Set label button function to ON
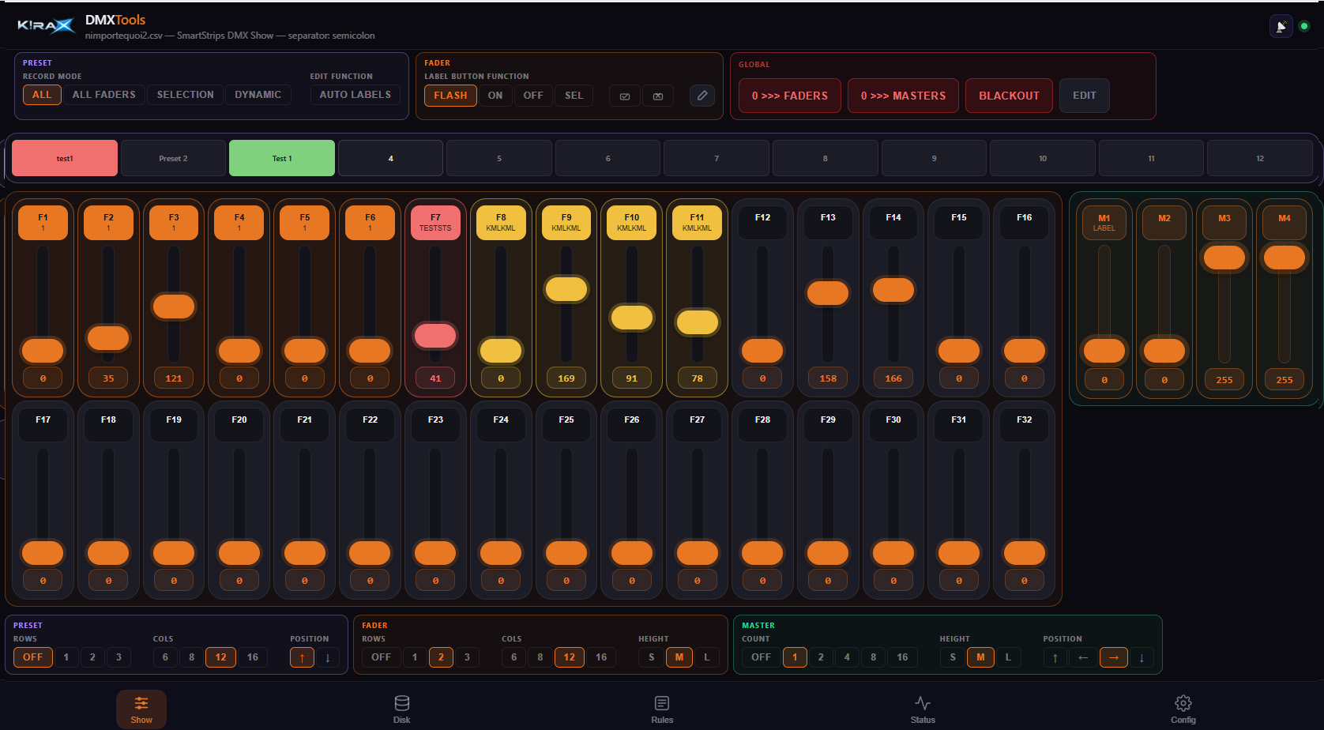Image resolution: width=1324 pixels, height=730 pixels. [495, 96]
